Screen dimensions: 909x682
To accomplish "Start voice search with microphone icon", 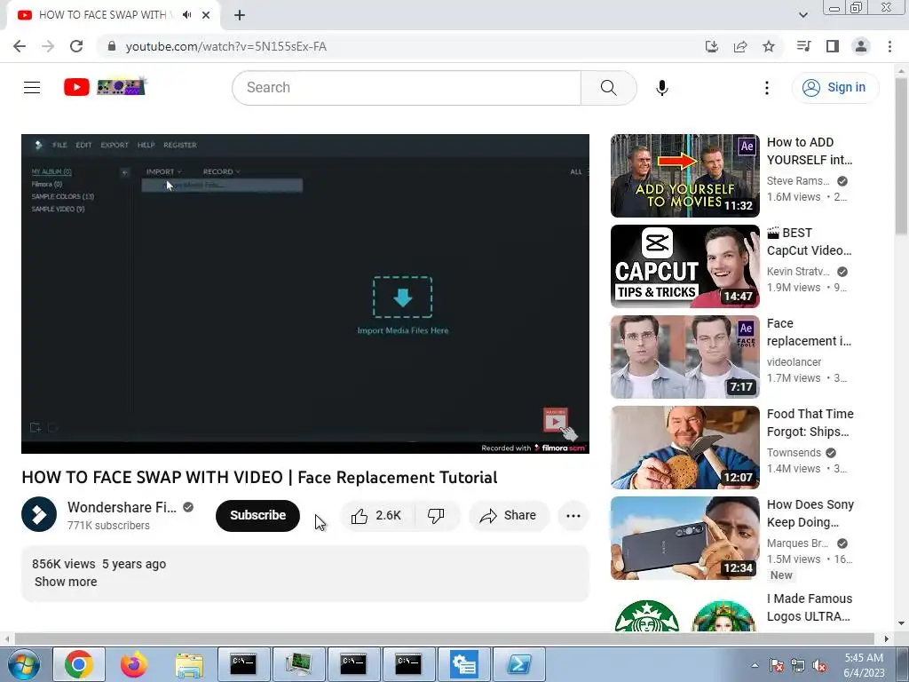I will tap(661, 88).
